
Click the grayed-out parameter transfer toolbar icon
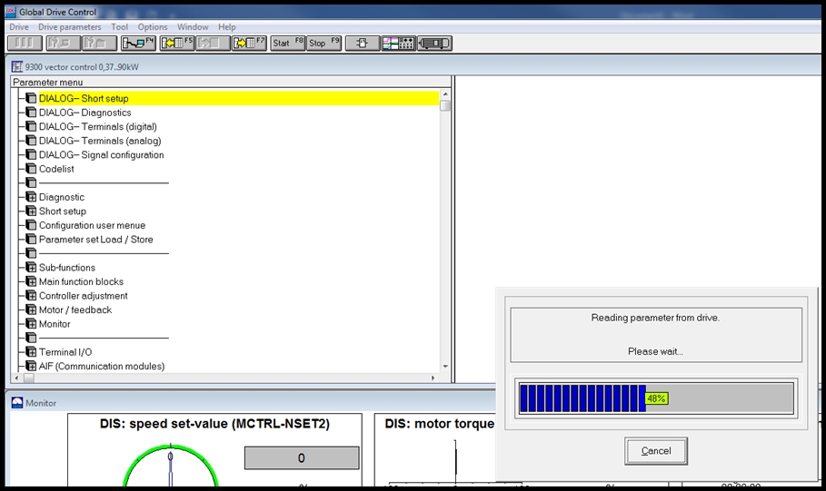pyautogui.click(x=213, y=44)
